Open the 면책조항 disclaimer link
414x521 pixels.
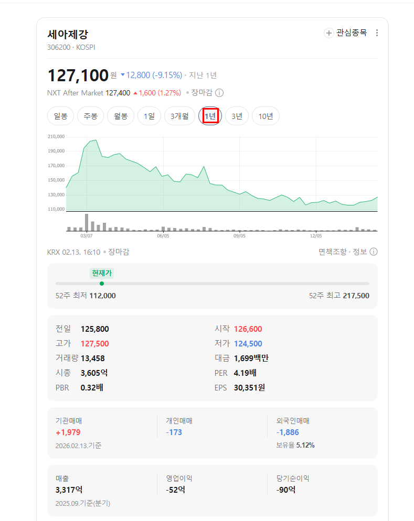[x=333, y=252]
